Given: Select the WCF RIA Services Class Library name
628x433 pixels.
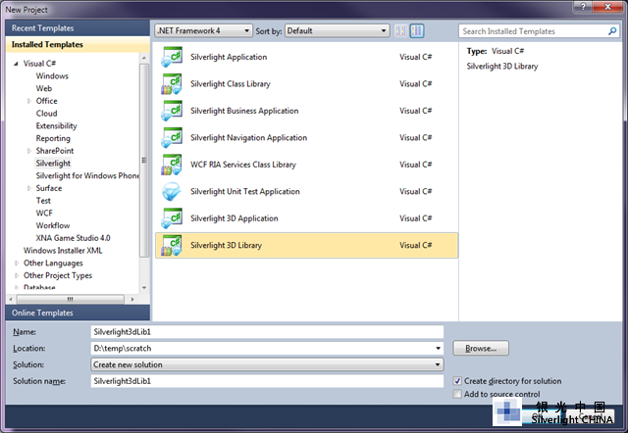Looking at the screenshot, I should pyautogui.click(x=243, y=165).
